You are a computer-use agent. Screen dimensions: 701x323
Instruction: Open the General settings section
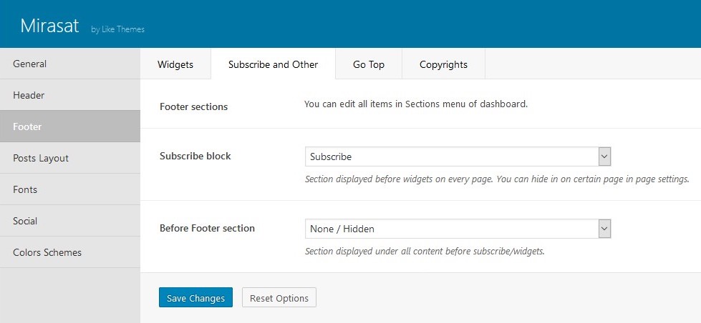coord(69,64)
